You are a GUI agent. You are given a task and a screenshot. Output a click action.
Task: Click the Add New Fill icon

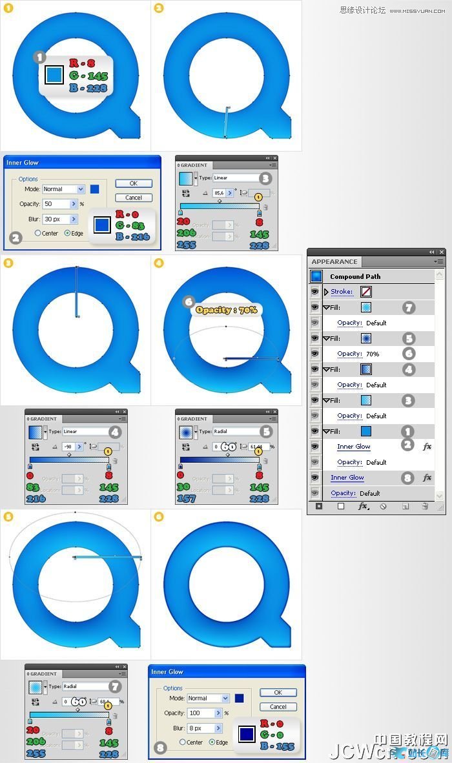(340, 507)
